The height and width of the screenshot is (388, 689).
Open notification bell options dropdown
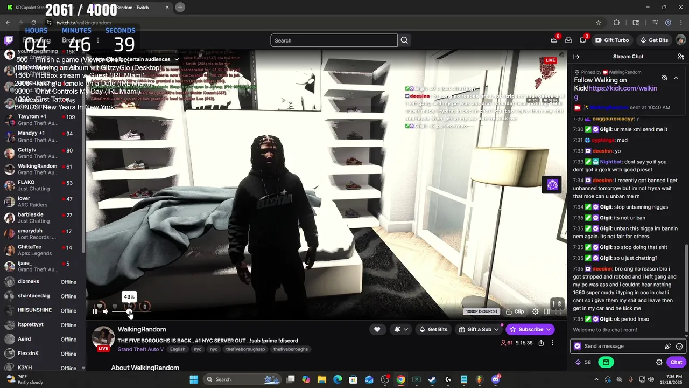(x=401, y=329)
